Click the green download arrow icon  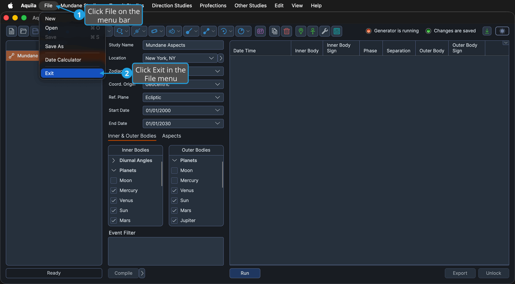coord(487,31)
